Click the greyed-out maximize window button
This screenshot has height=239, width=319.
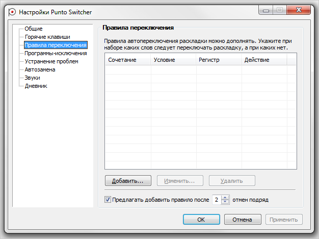pos(280,10)
